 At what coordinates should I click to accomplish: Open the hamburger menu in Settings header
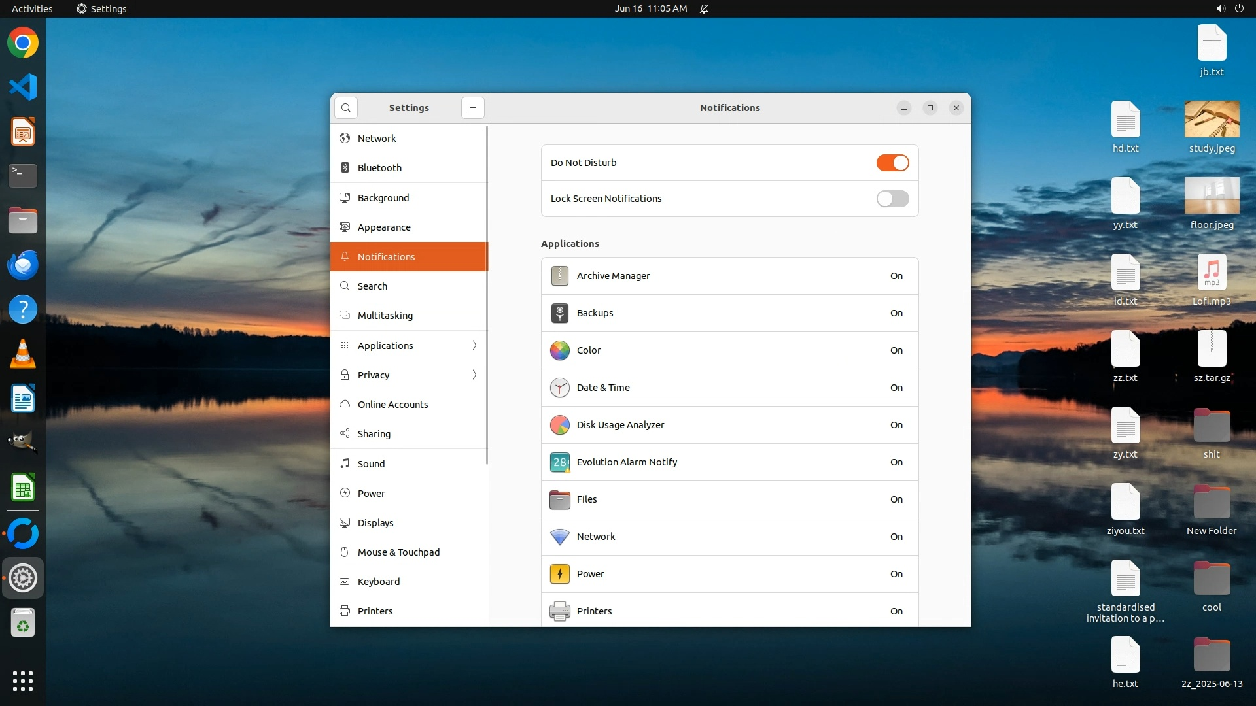472,108
